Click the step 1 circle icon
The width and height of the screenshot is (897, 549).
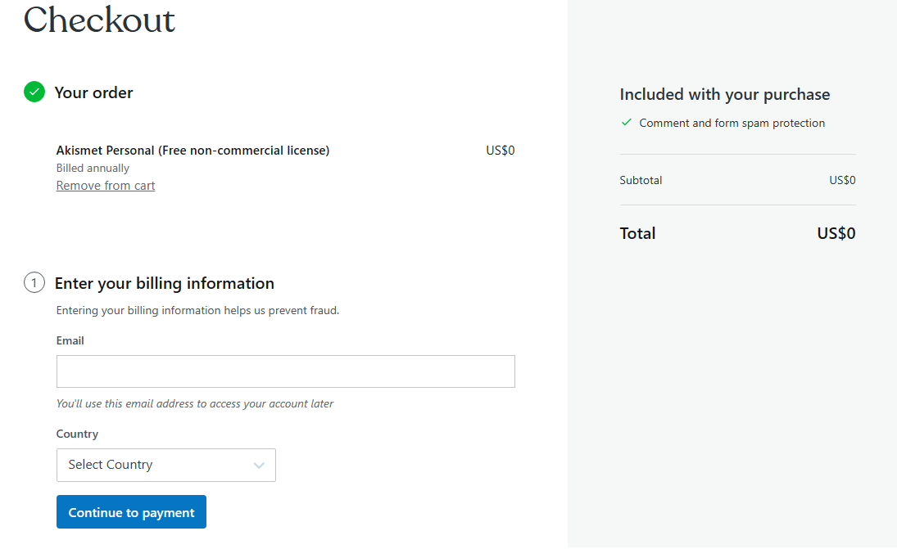(x=34, y=283)
